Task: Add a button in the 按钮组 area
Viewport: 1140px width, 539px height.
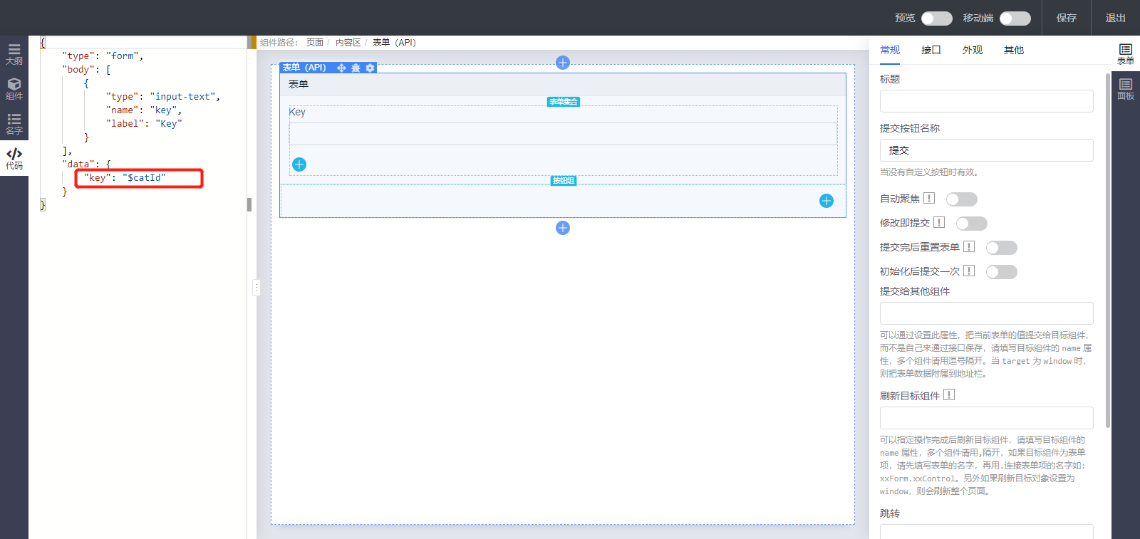Action: 826,201
